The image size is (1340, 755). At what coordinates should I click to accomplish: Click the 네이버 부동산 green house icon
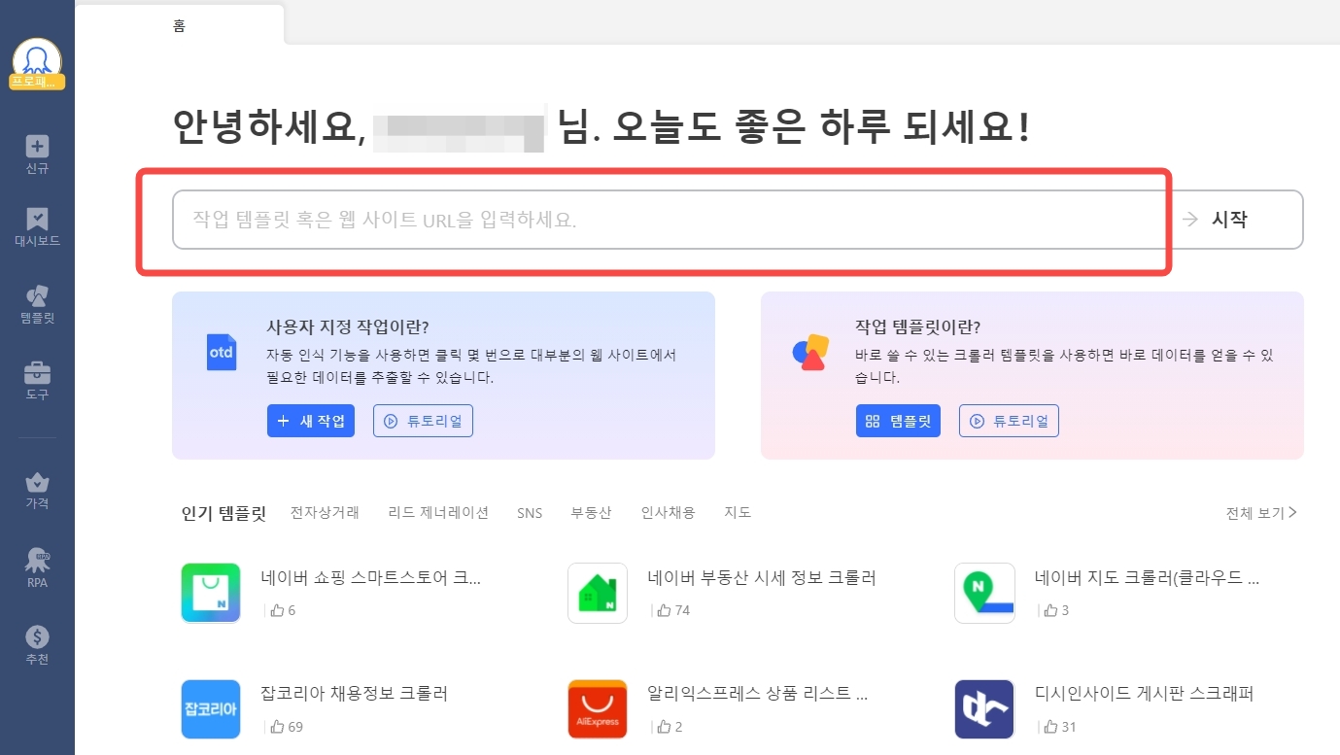tap(598, 593)
